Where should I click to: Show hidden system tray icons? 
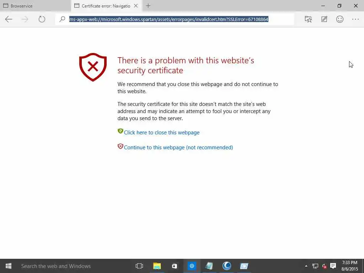click(306, 266)
